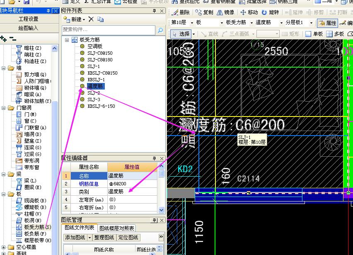Collapse the 板受力筋 tree root

tap(67, 40)
